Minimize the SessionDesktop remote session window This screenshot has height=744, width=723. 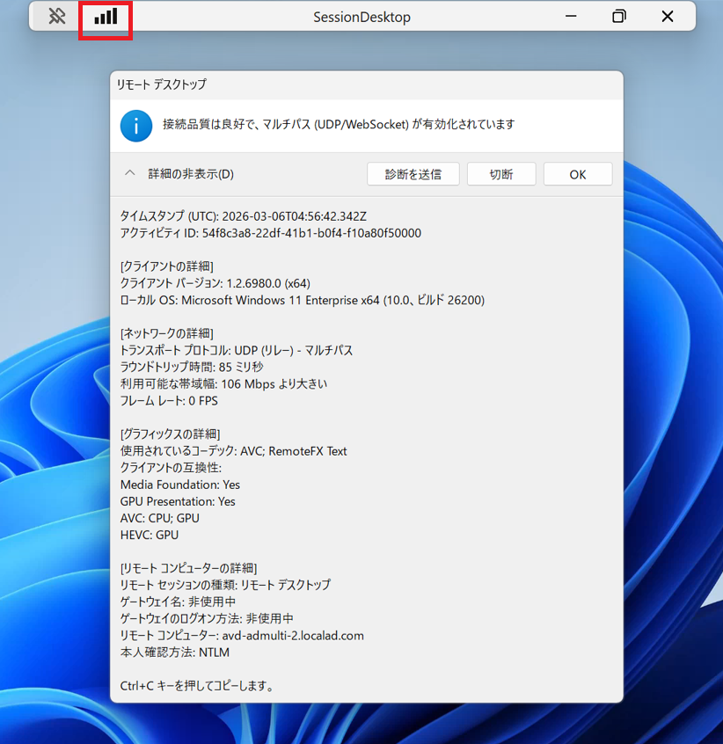click(x=572, y=17)
